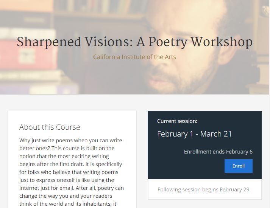Click the line starting 'Why just write poems'
Screen dimensions: 270x208
[x=70, y=140]
